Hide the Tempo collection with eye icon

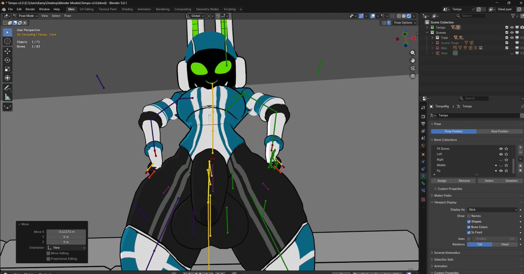click(512, 27)
